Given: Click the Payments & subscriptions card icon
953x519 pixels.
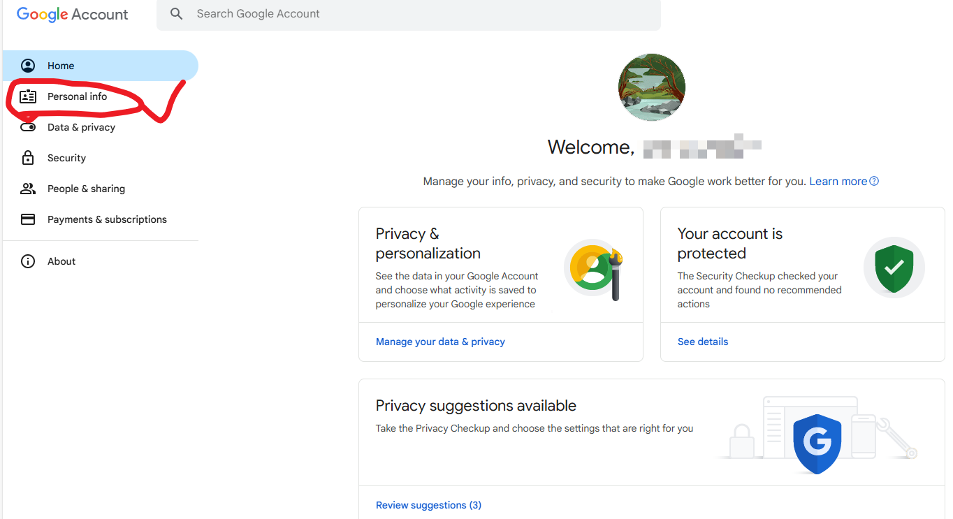Looking at the screenshot, I should point(28,219).
